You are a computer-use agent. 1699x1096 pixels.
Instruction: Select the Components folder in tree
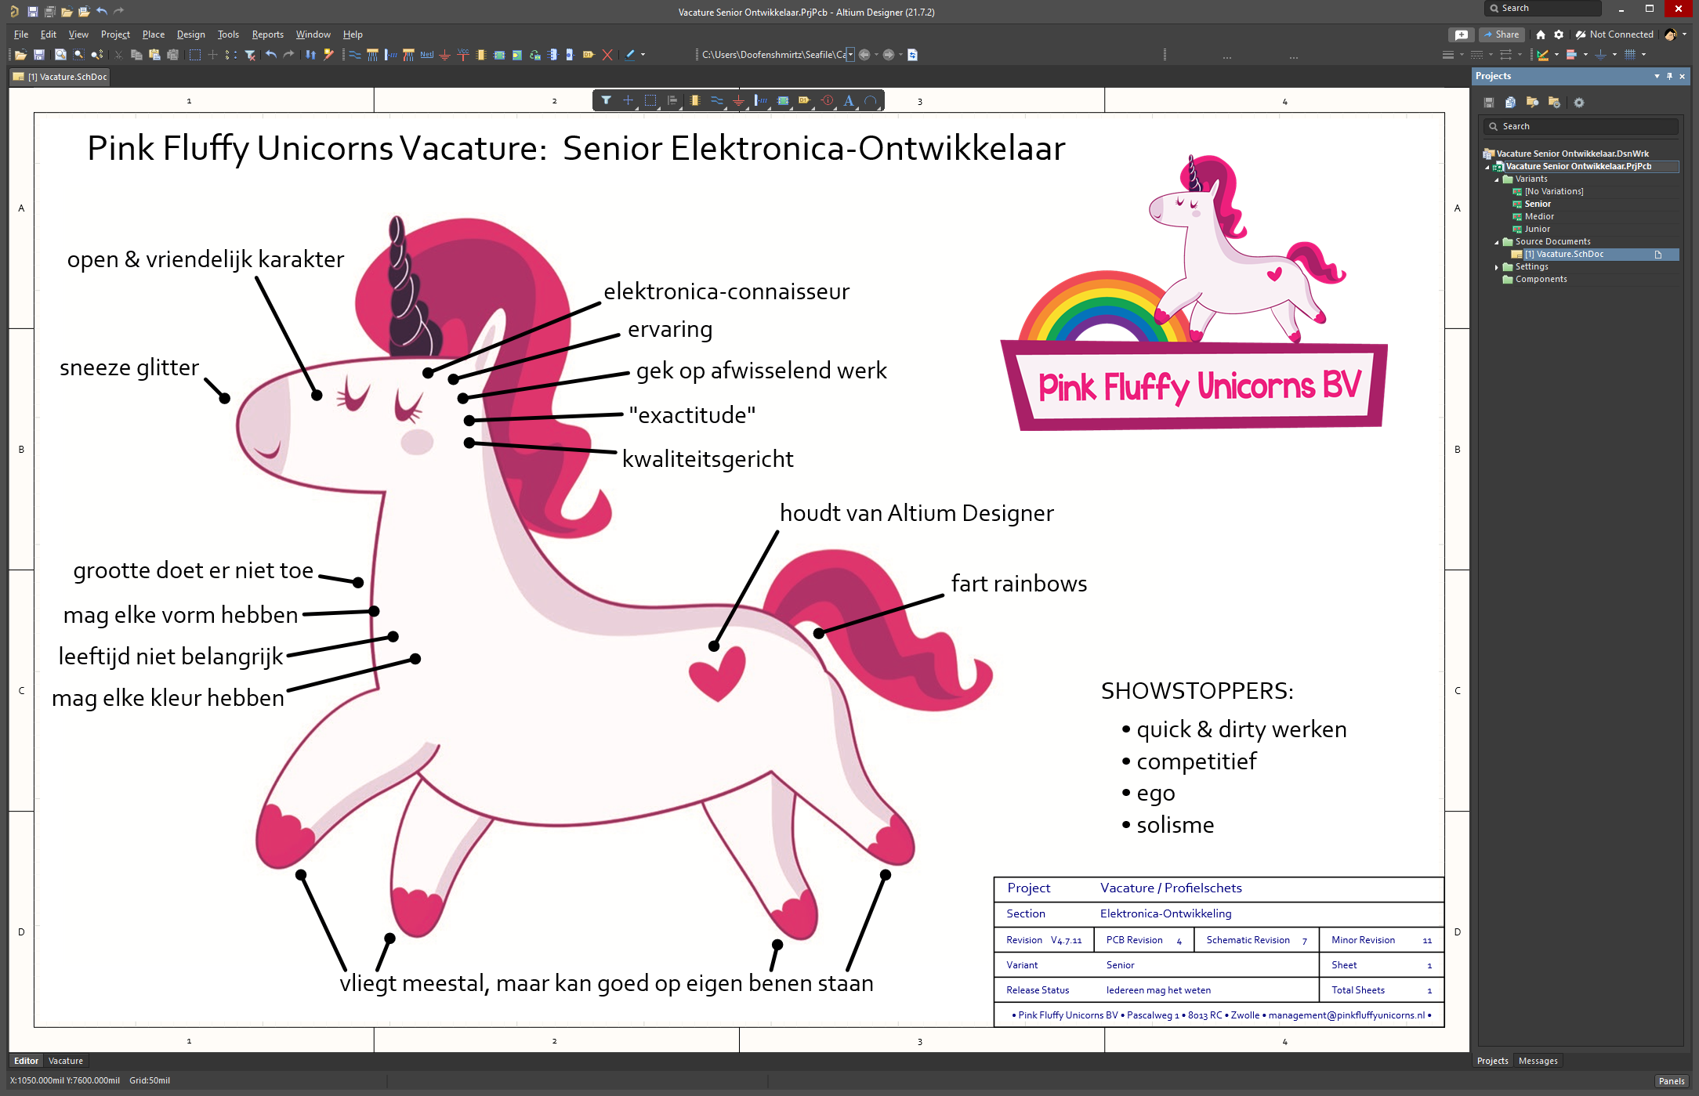1541,280
